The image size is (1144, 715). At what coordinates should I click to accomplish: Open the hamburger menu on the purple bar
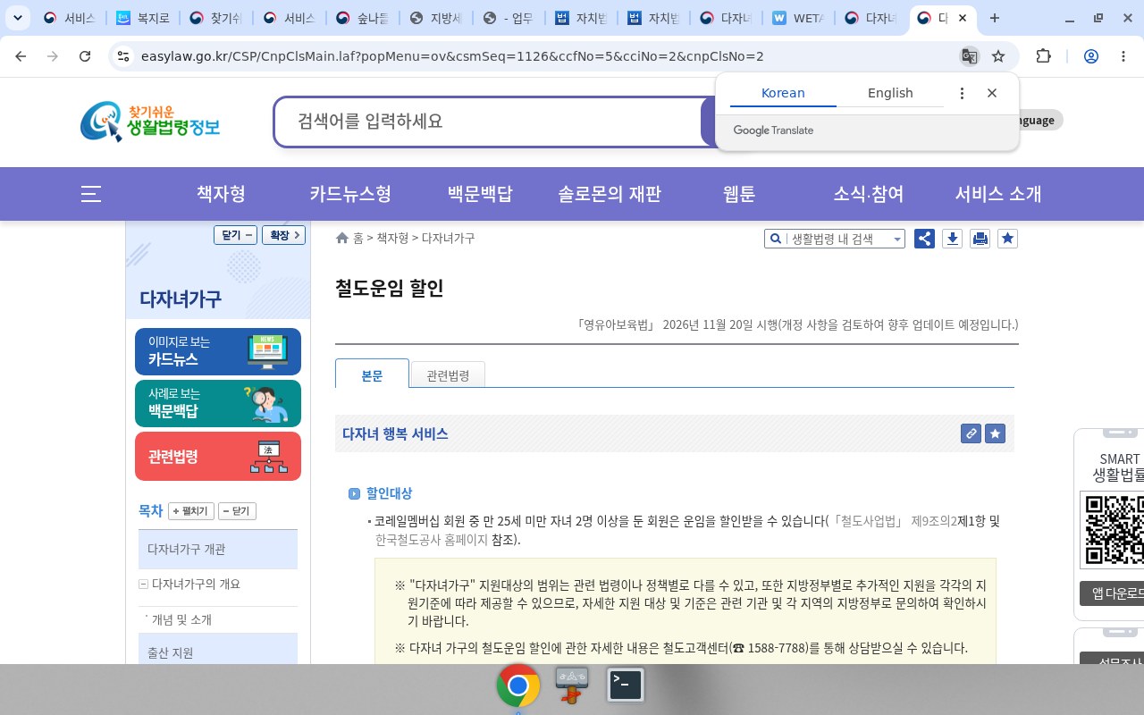90,194
